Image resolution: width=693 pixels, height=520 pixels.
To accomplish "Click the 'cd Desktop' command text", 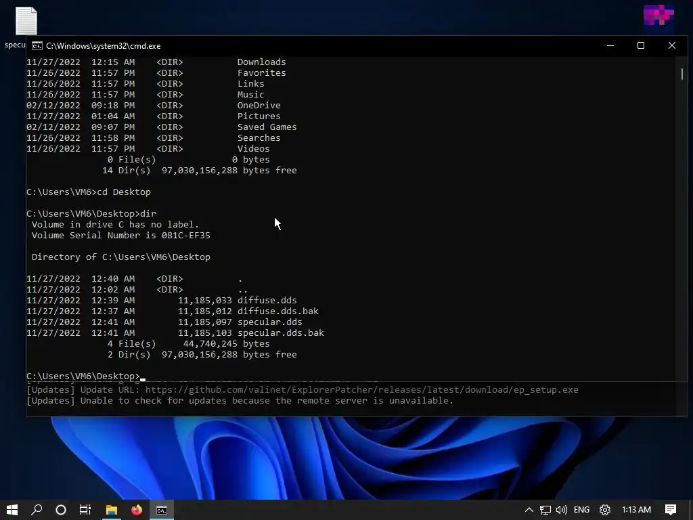I will click(124, 192).
